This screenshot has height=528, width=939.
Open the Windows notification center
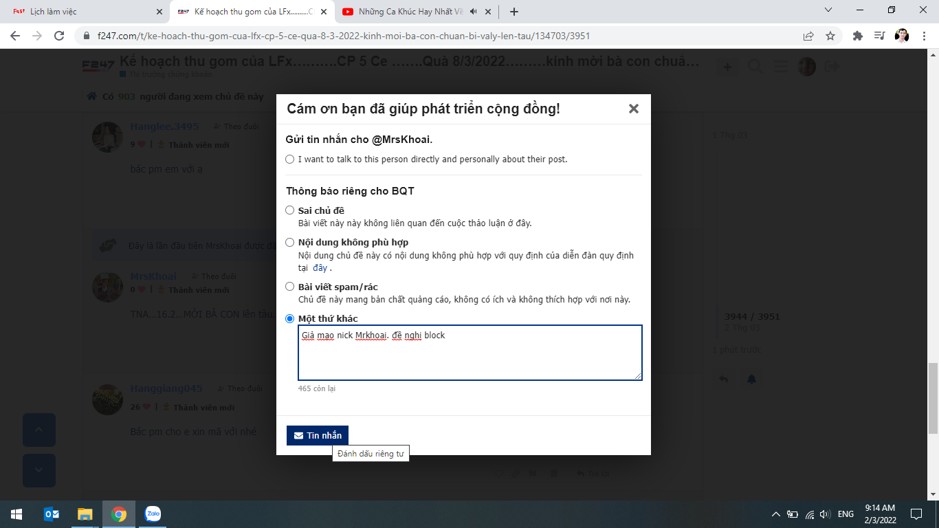pyautogui.click(x=916, y=514)
